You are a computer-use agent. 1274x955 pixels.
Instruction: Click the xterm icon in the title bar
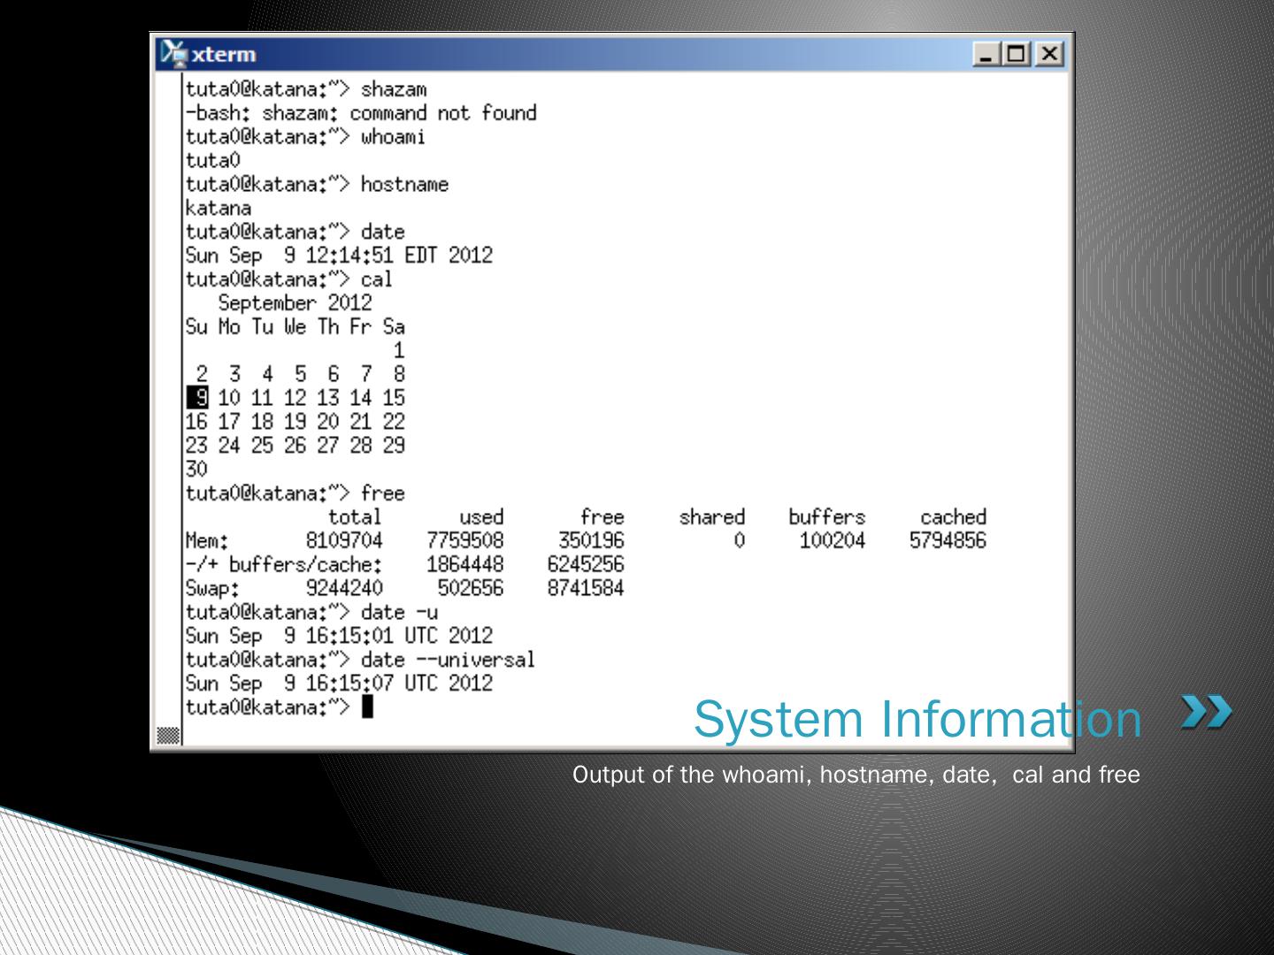(x=174, y=55)
